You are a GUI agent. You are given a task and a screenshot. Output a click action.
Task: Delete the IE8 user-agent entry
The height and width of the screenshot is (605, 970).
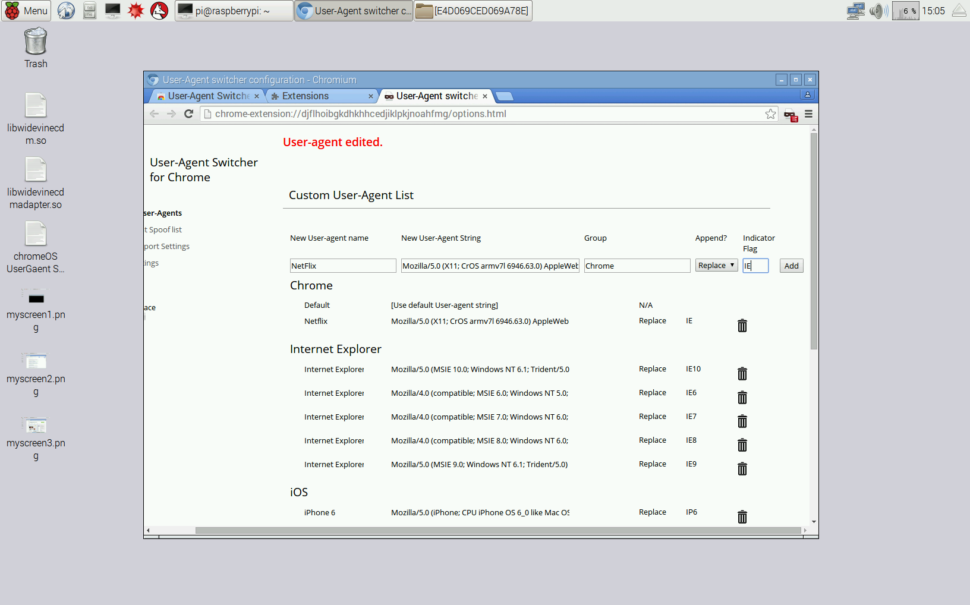click(x=742, y=445)
